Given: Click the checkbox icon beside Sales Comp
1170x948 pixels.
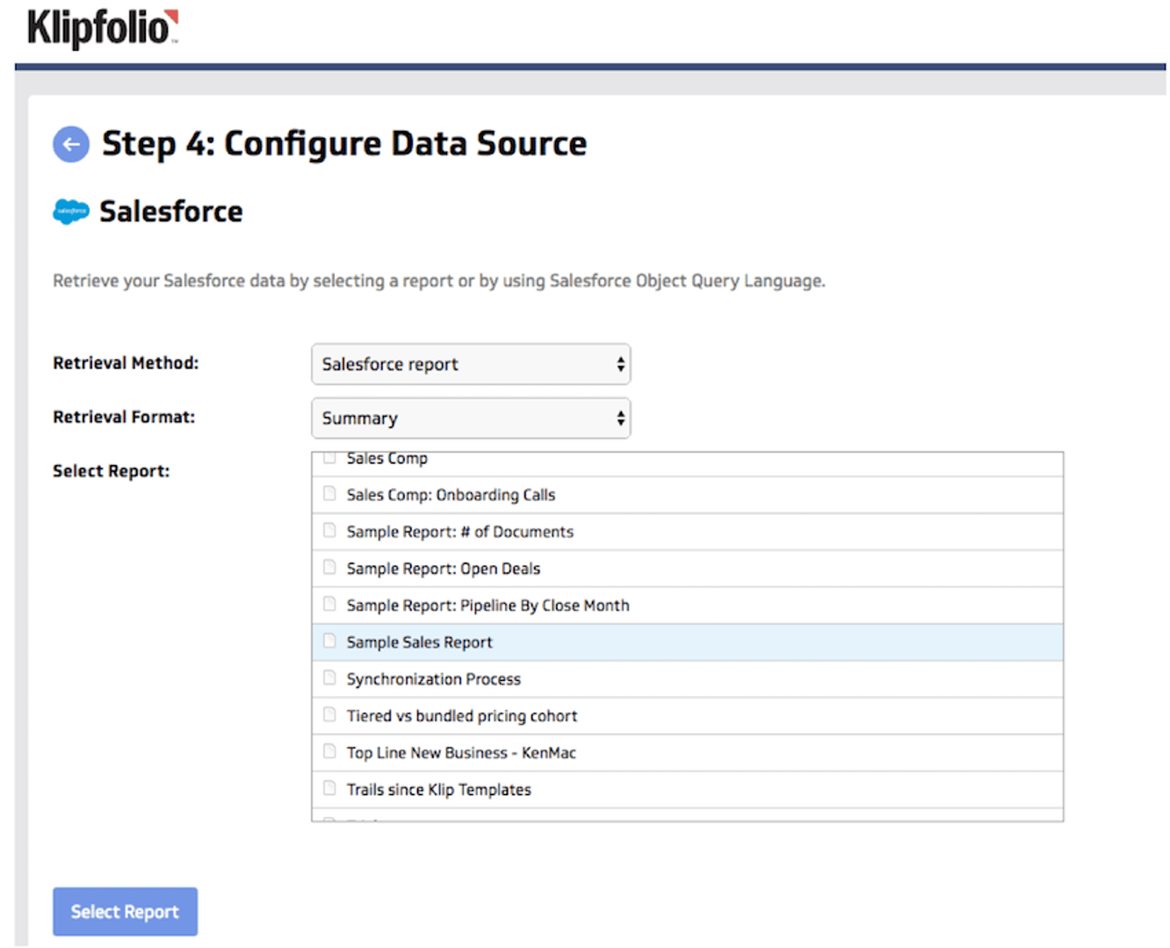Looking at the screenshot, I should (329, 457).
